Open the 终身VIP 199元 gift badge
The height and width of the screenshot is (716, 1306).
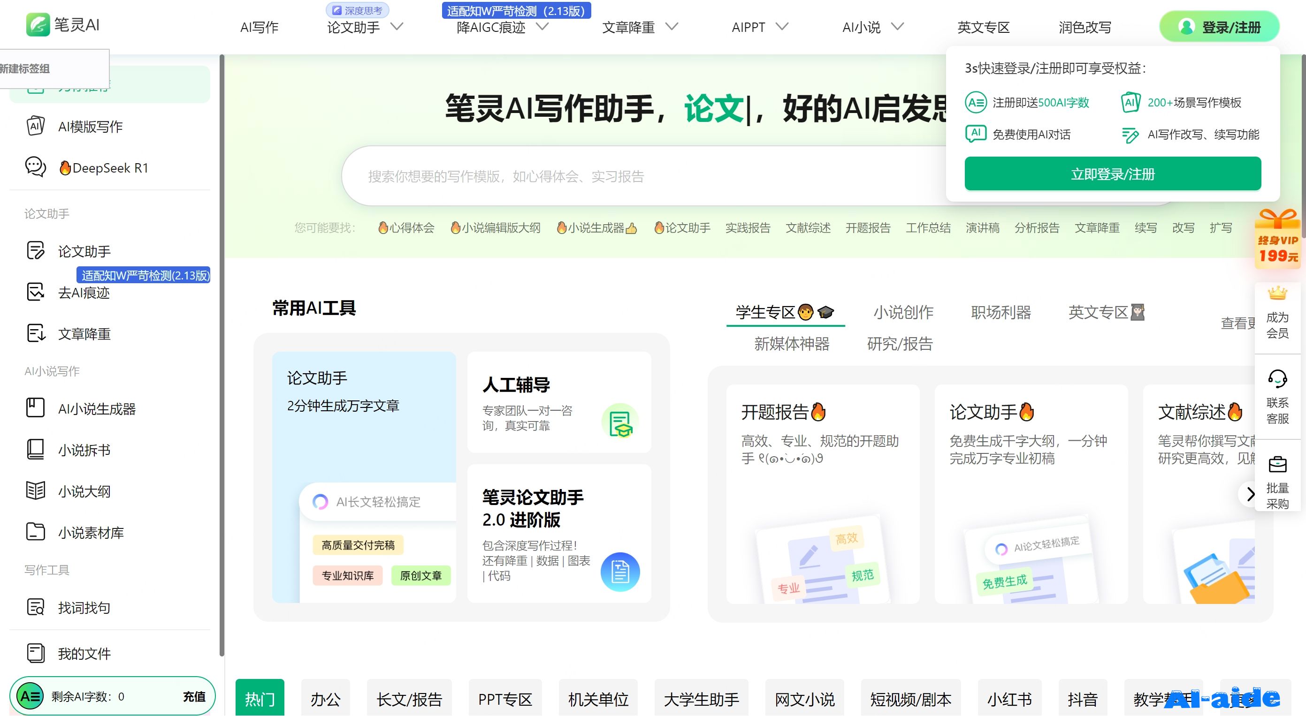coord(1277,238)
